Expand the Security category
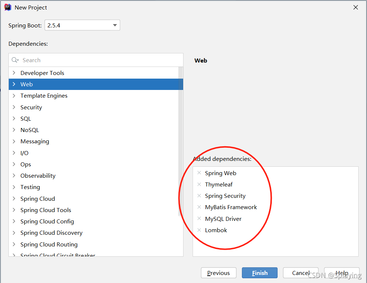The image size is (367, 283). 14,107
